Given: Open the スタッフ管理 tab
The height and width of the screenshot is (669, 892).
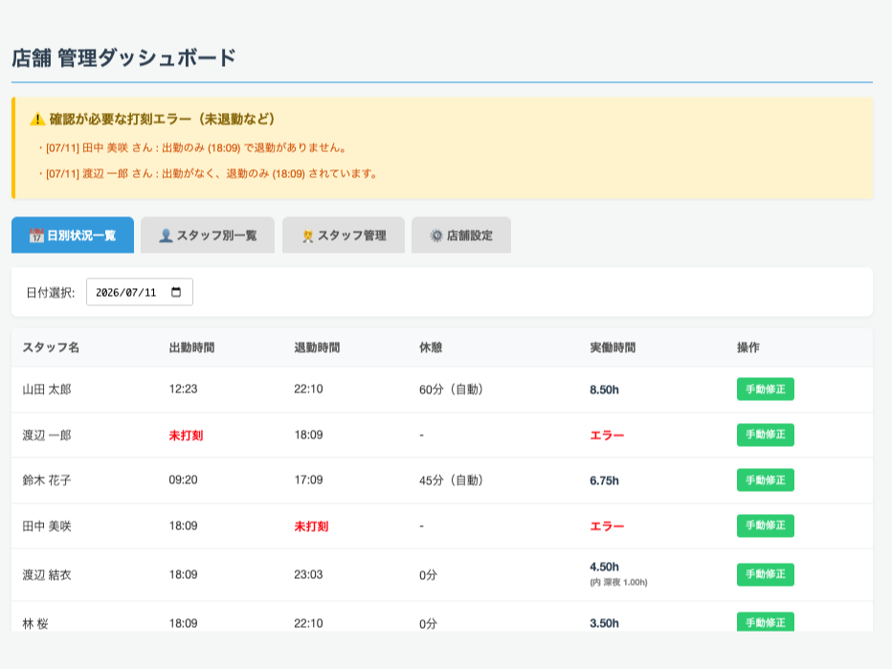Looking at the screenshot, I should [x=344, y=234].
